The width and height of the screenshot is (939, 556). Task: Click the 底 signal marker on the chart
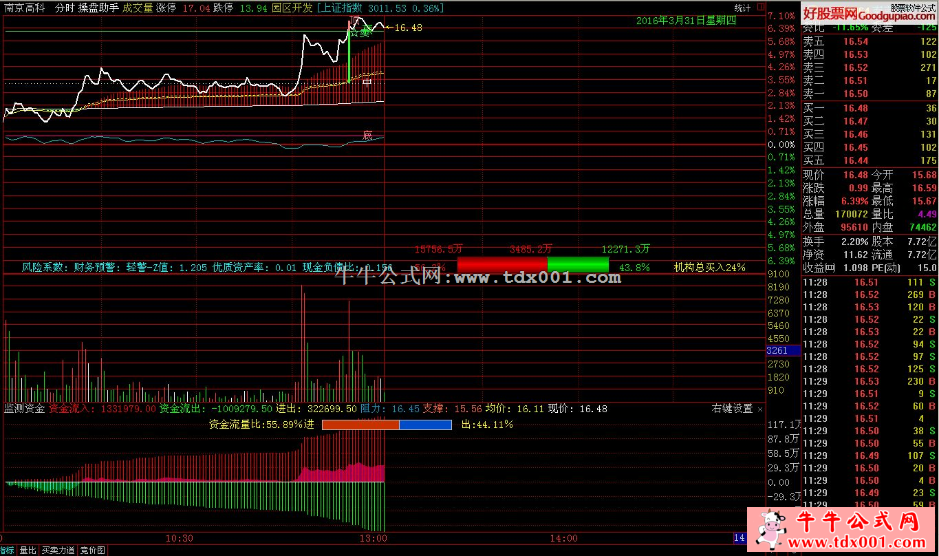point(367,136)
